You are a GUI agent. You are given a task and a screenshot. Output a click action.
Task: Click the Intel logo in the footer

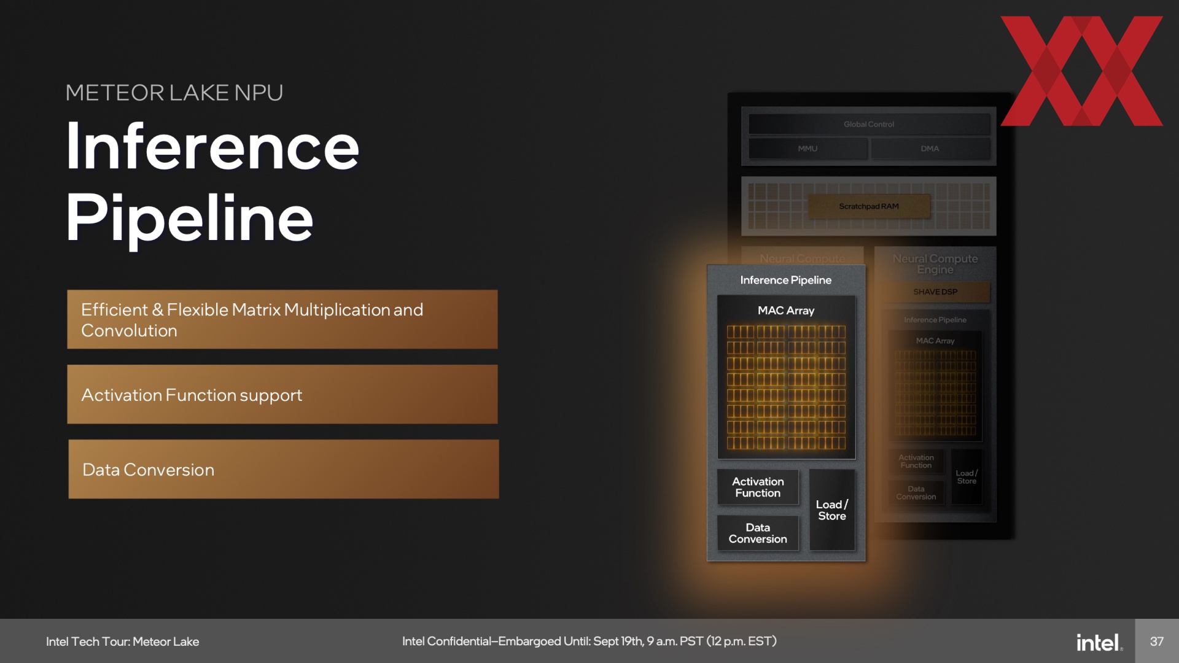pyautogui.click(x=1099, y=642)
